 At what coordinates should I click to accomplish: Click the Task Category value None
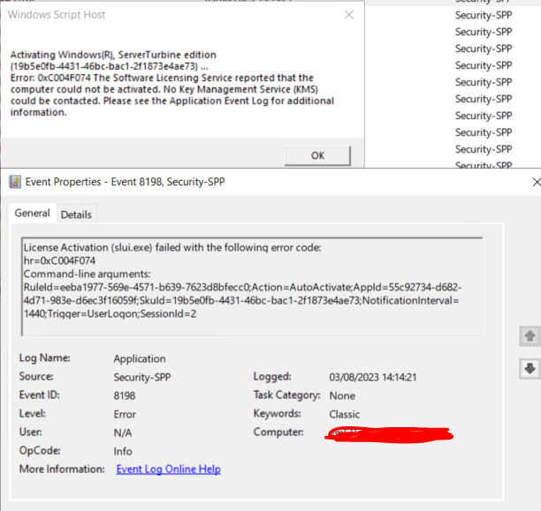tap(342, 395)
